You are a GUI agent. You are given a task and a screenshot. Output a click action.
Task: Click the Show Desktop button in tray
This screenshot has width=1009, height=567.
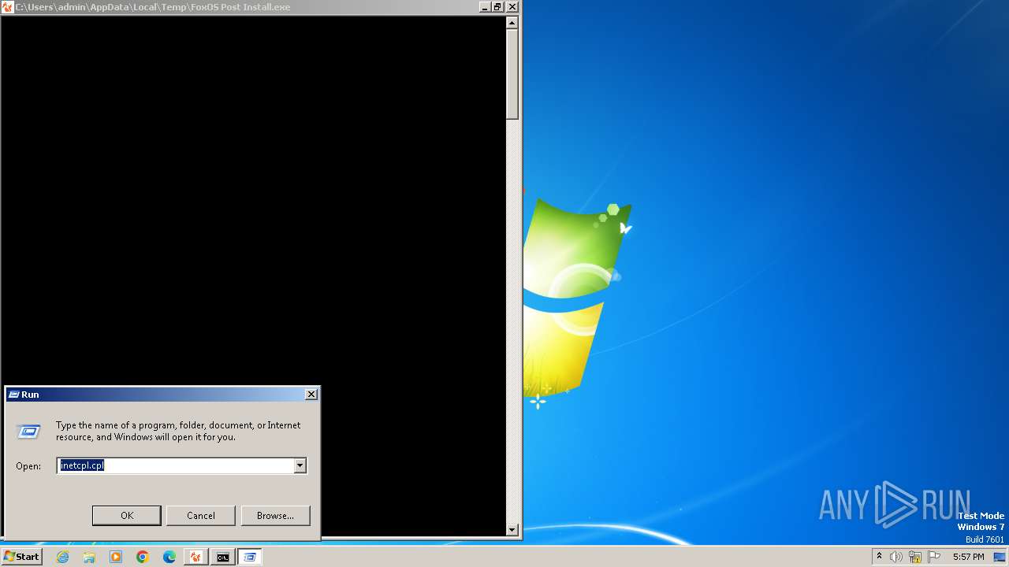[1000, 557]
